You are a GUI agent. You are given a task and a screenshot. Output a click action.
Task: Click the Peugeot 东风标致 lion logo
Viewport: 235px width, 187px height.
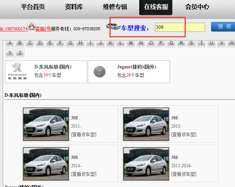[18, 71]
